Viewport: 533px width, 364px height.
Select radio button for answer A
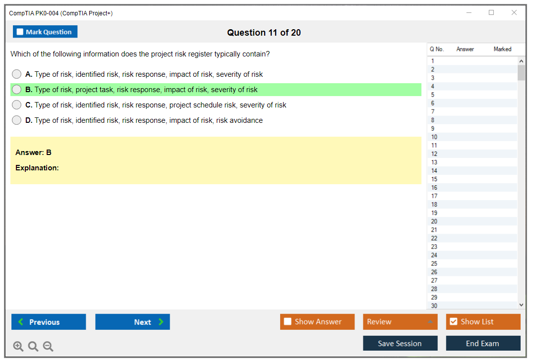pos(17,74)
